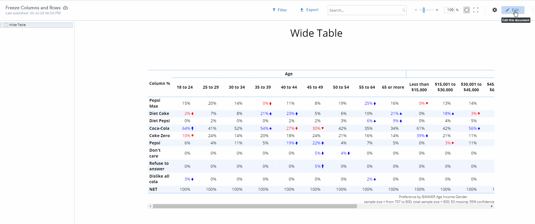Screen dimensions: 535x224
Task: Click the scrollbar right arrow
Action: (x=492, y=206)
